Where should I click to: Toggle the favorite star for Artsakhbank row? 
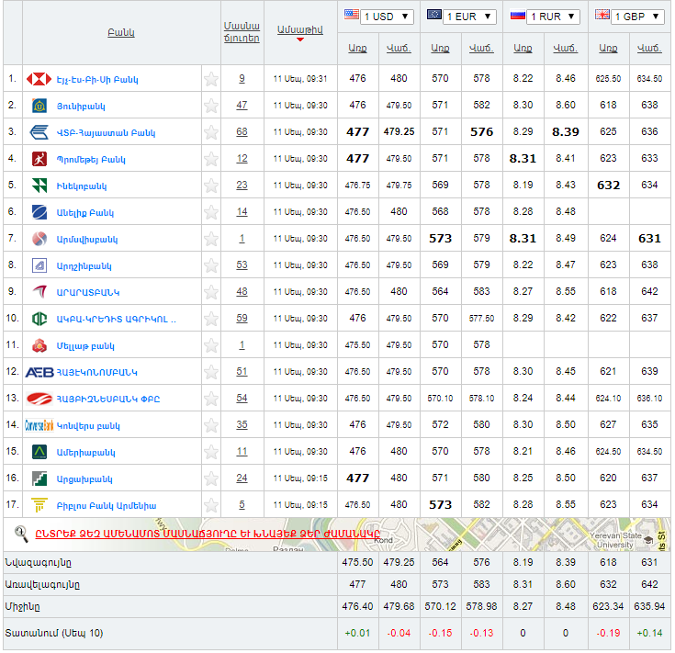211,478
